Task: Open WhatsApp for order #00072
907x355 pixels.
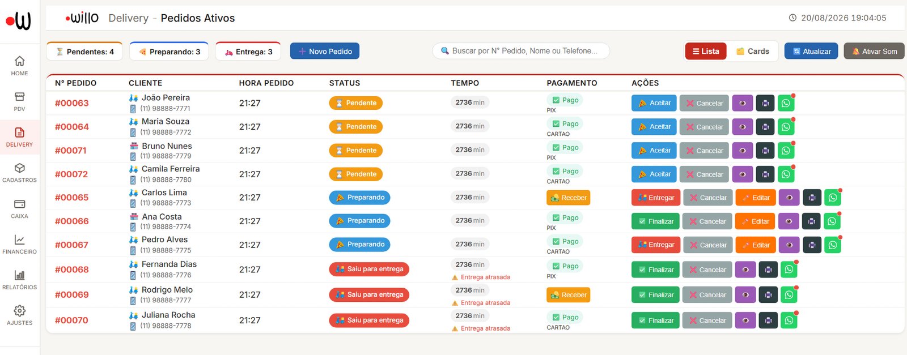Action: tap(786, 174)
